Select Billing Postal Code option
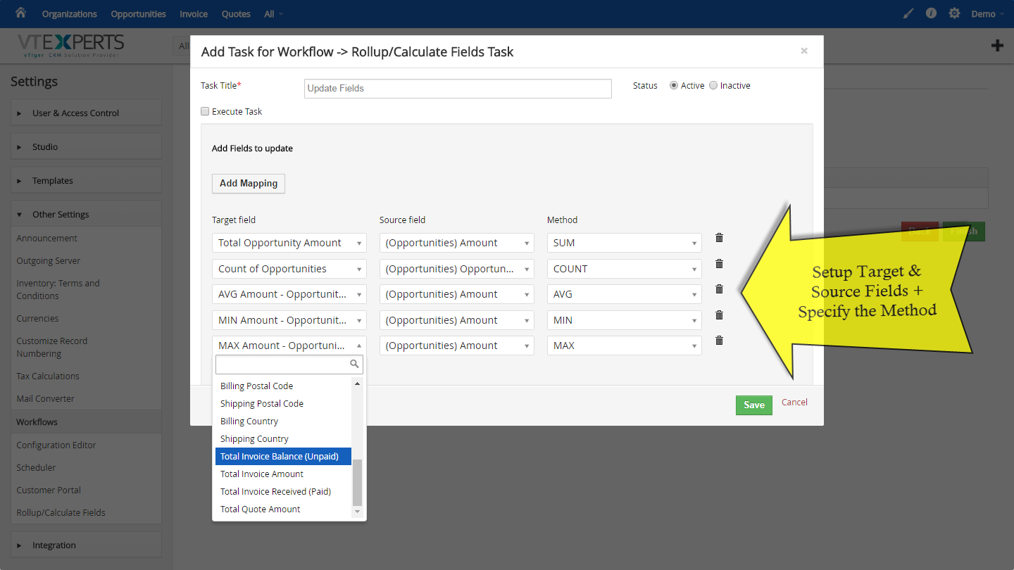Image resolution: width=1014 pixels, height=570 pixels. [283, 386]
